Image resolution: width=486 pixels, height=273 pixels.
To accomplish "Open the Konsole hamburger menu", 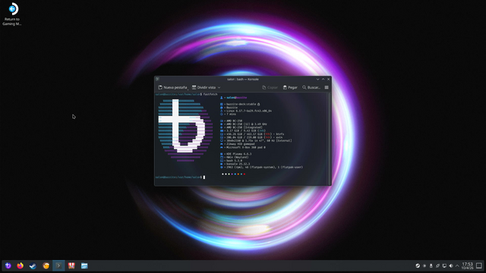I will [327, 88].
